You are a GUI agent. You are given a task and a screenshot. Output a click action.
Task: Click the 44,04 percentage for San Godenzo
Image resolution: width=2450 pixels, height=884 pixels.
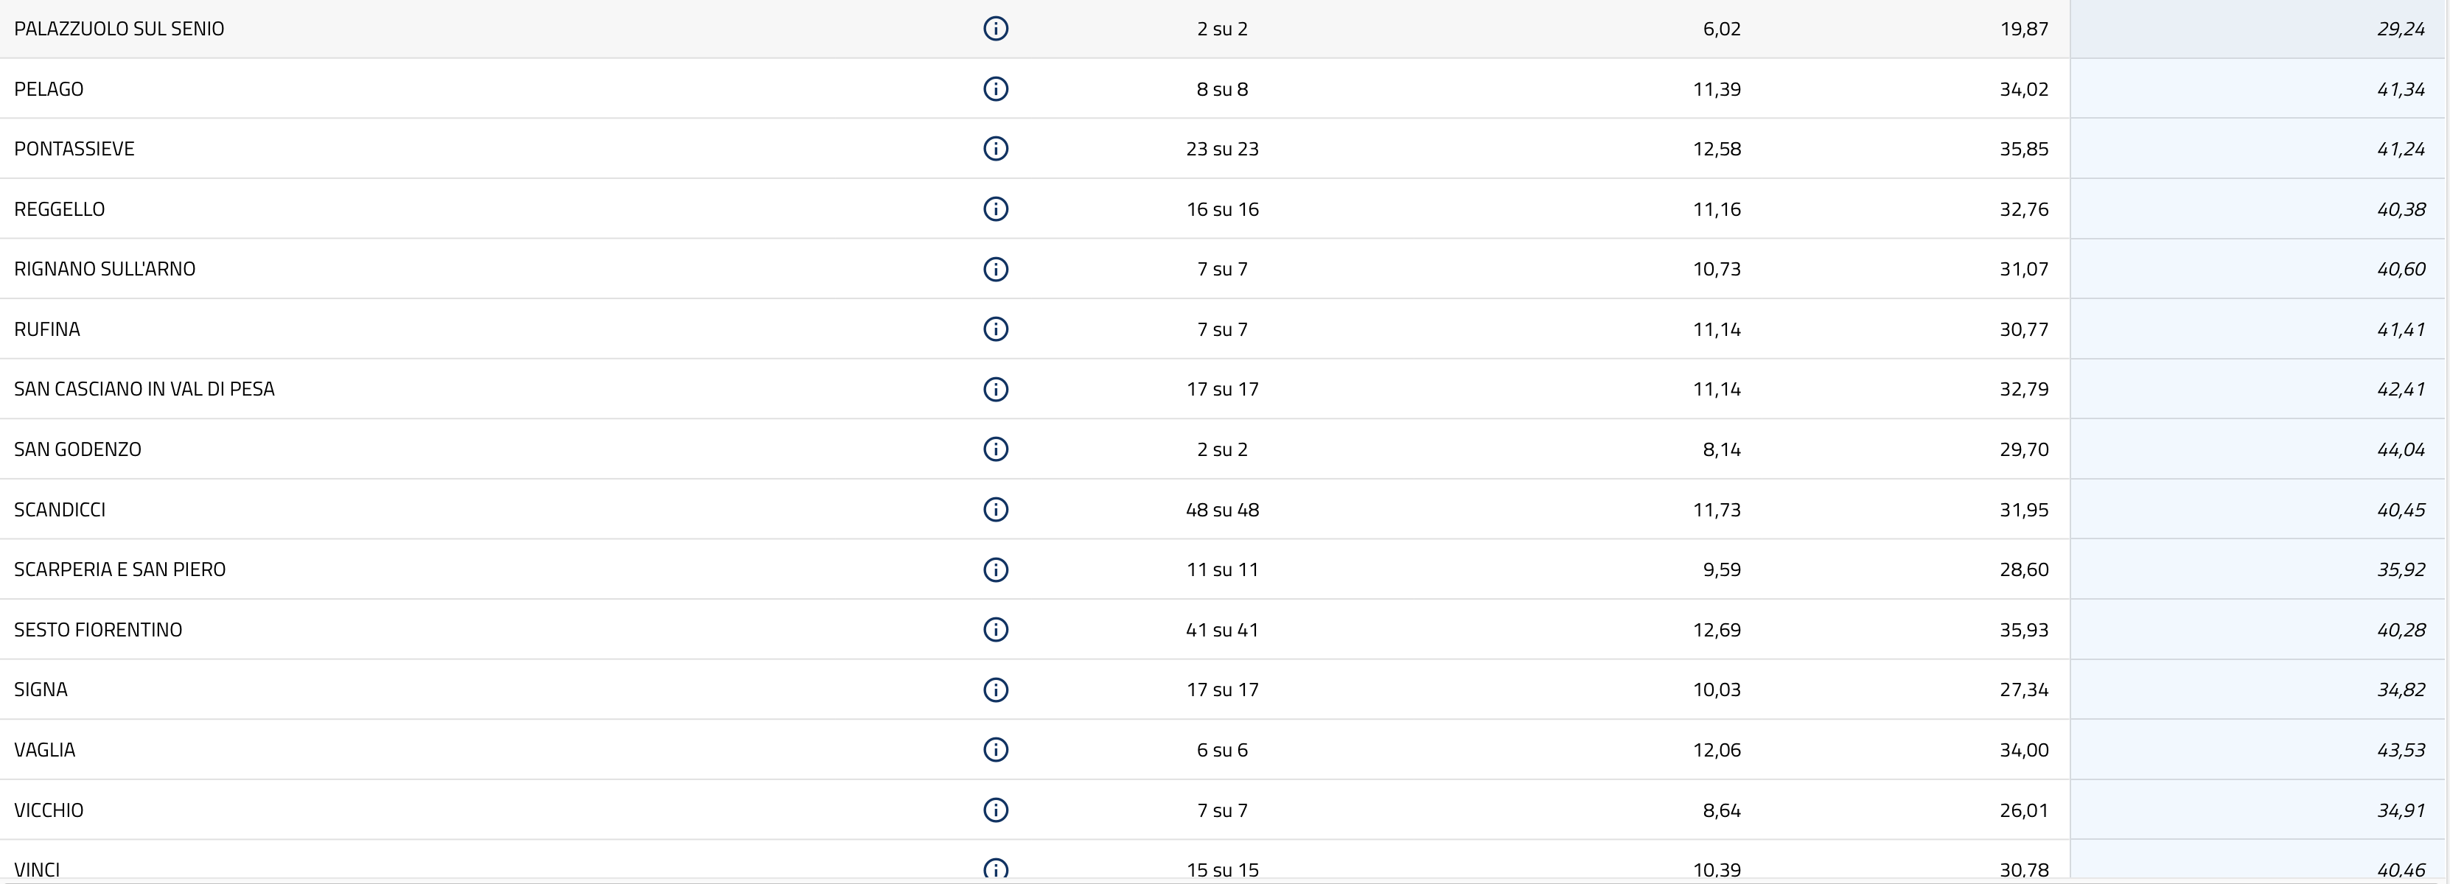tap(2401, 449)
